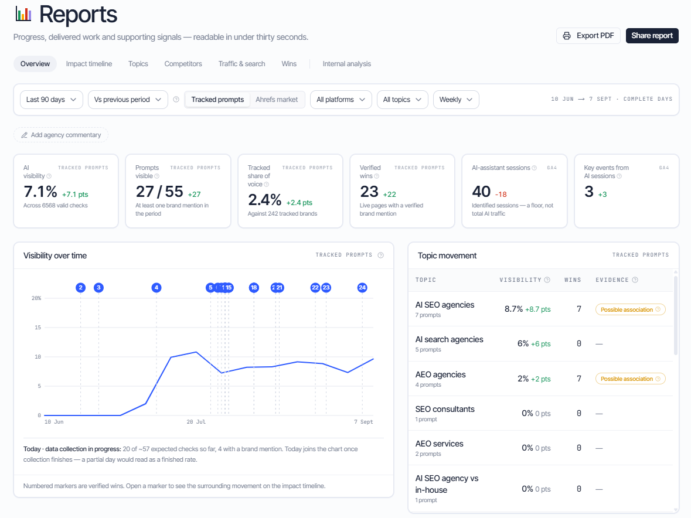
Task: Click the info icon beside Key events from AI sessions
Action: coord(619,176)
